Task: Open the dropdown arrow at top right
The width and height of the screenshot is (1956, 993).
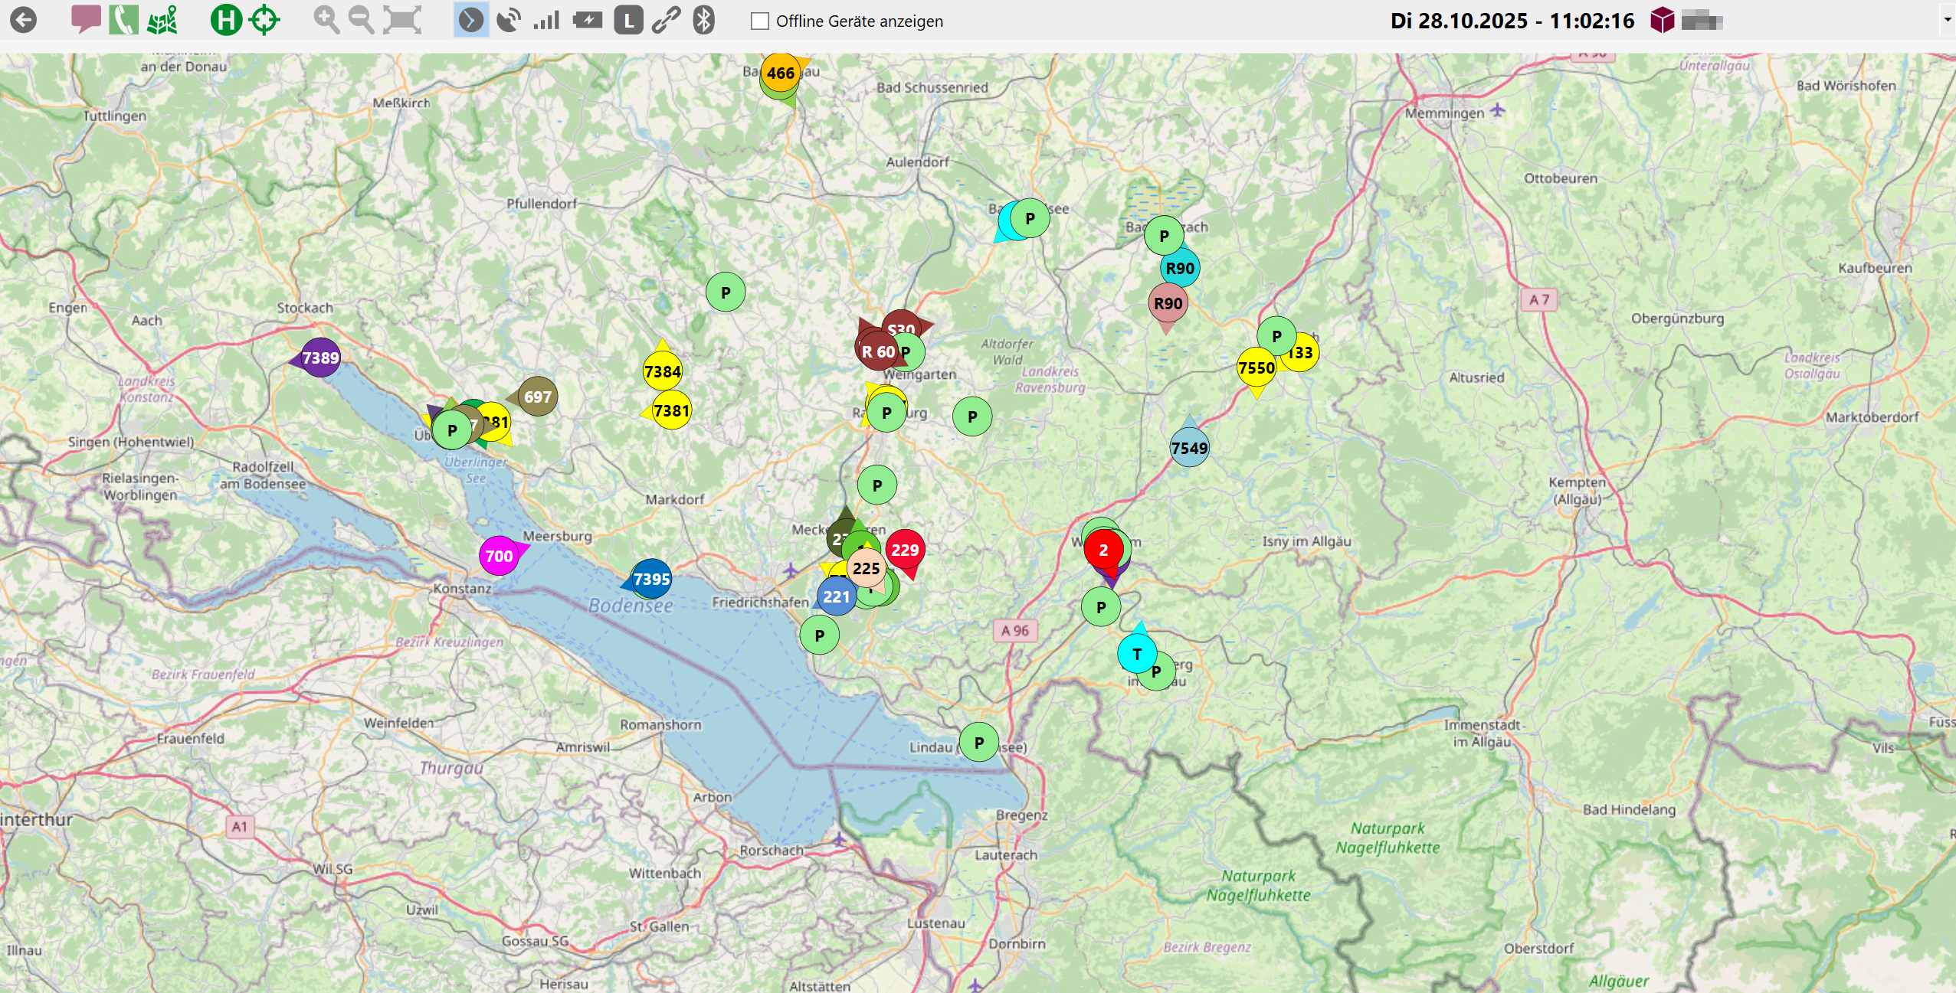Action: point(1947,20)
